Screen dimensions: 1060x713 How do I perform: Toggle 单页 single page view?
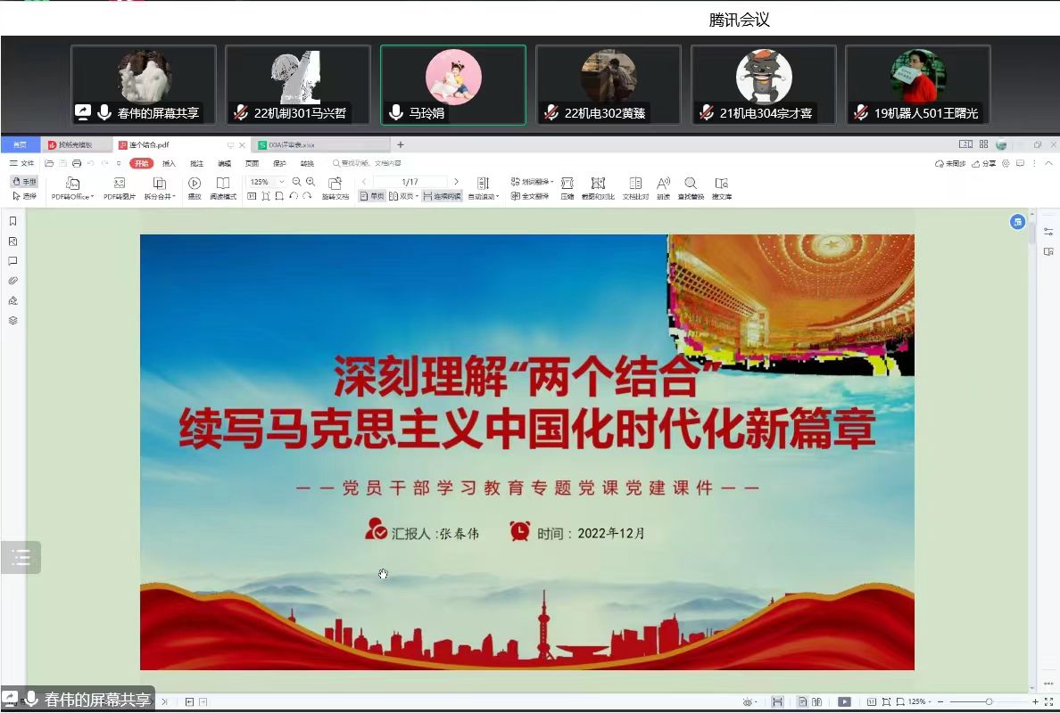point(372,196)
